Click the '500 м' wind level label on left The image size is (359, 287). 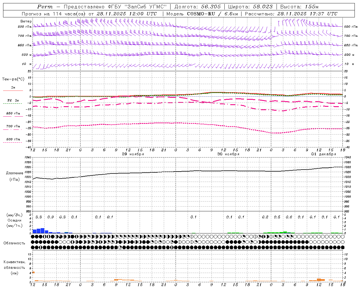tap(27, 55)
